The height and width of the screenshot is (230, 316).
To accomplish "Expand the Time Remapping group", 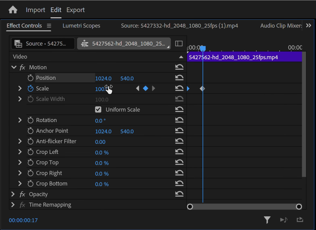I will coord(13,205).
